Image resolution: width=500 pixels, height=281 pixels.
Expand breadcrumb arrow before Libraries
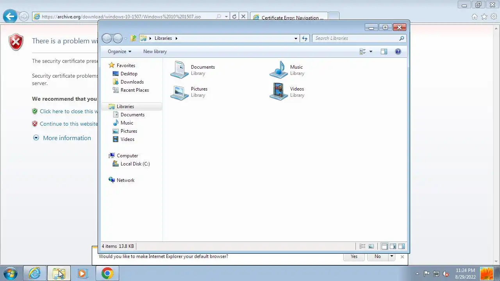coord(150,38)
